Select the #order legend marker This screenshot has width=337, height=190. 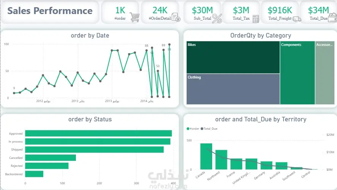188,129
